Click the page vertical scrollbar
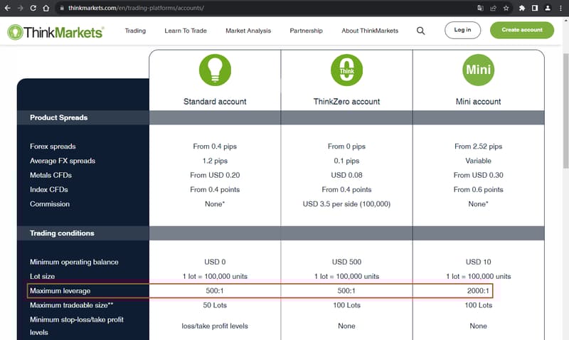 [565, 111]
